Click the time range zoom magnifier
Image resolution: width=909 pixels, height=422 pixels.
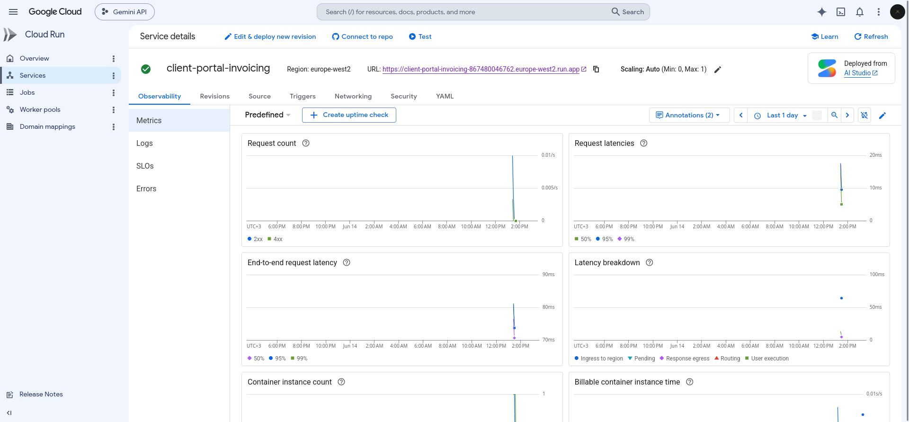click(x=835, y=115)
